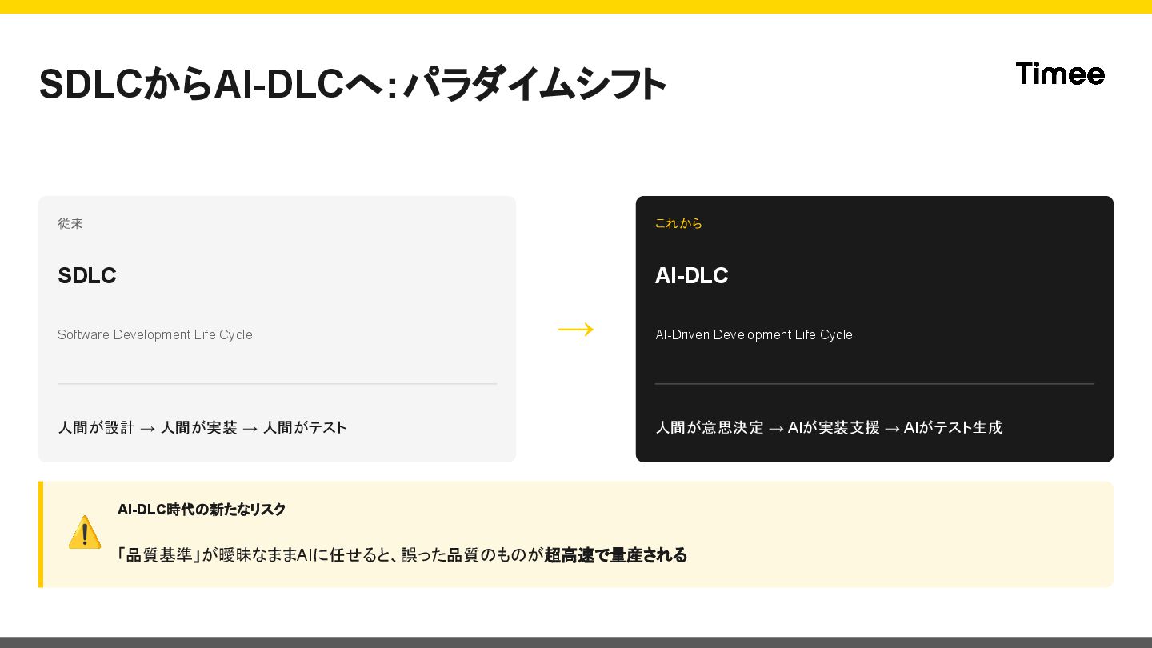Click the '従来' label
The height and width of the screenshot is (648, 1152).
pos(70,223)
